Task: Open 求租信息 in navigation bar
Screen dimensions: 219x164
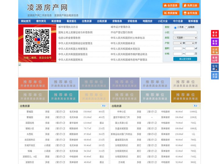Action: click(132, 21)
